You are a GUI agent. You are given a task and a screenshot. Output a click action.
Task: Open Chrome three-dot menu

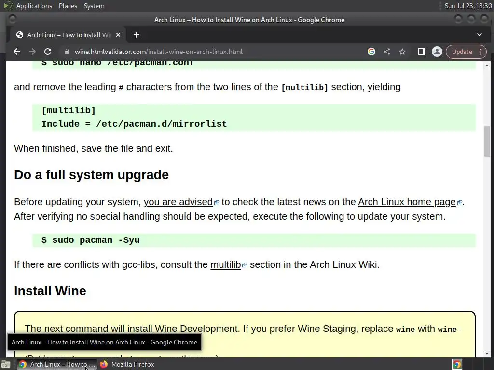480,52
